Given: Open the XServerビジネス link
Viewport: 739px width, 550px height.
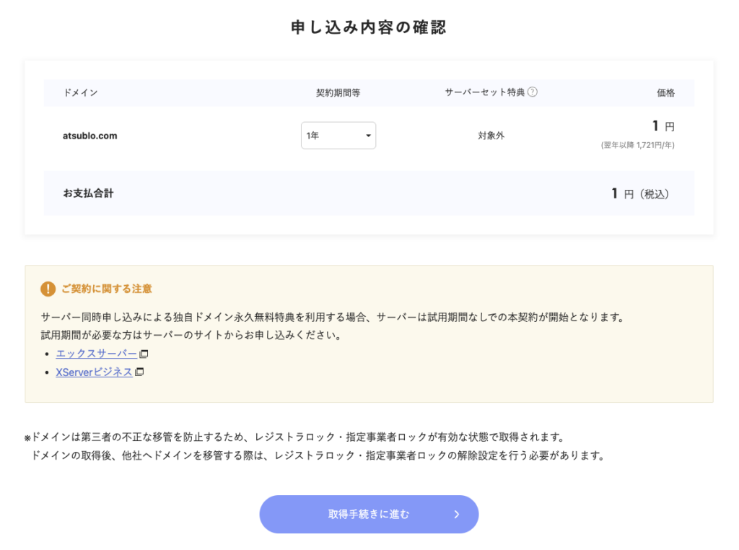Looking at the screenshot, I should 94,372.
